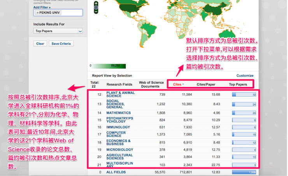This screenshot has width=288, height=176.
Task: Click the Research Fields column header
Action: click(x=119, y=84)
